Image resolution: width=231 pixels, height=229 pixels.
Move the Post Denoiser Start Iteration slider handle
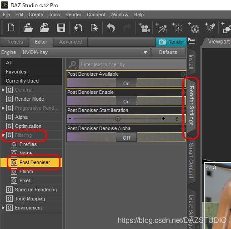click(x=118, y=119)
